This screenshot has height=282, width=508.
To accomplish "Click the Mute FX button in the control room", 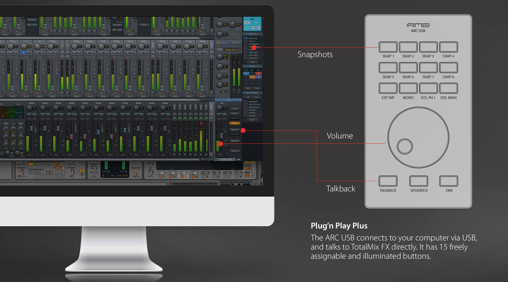I will pyautogui.click(x=234, y=140).
